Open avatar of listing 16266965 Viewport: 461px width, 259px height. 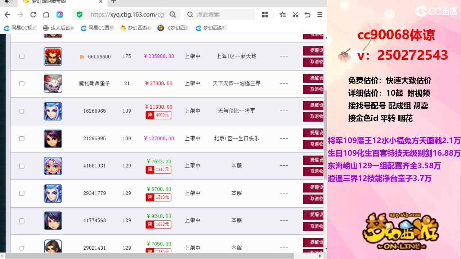(53, 111)
